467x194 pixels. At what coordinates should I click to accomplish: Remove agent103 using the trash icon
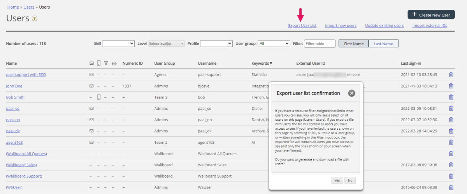[451, 143]
